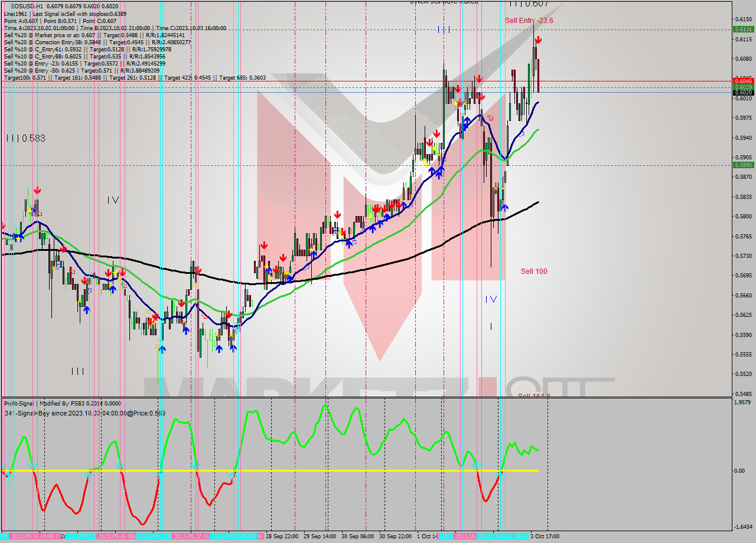Click the '30 Sep 06:00' time axis label
Screen dimensions: 756x543
pyautogui.click(x=356, y=537)
